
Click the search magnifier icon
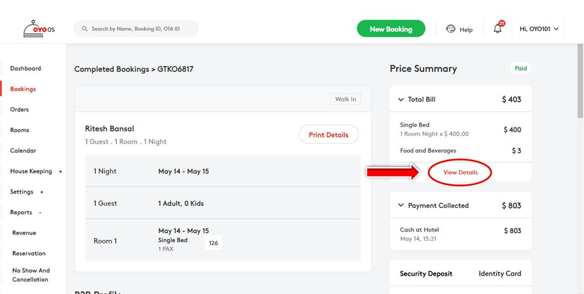[85, 29]
